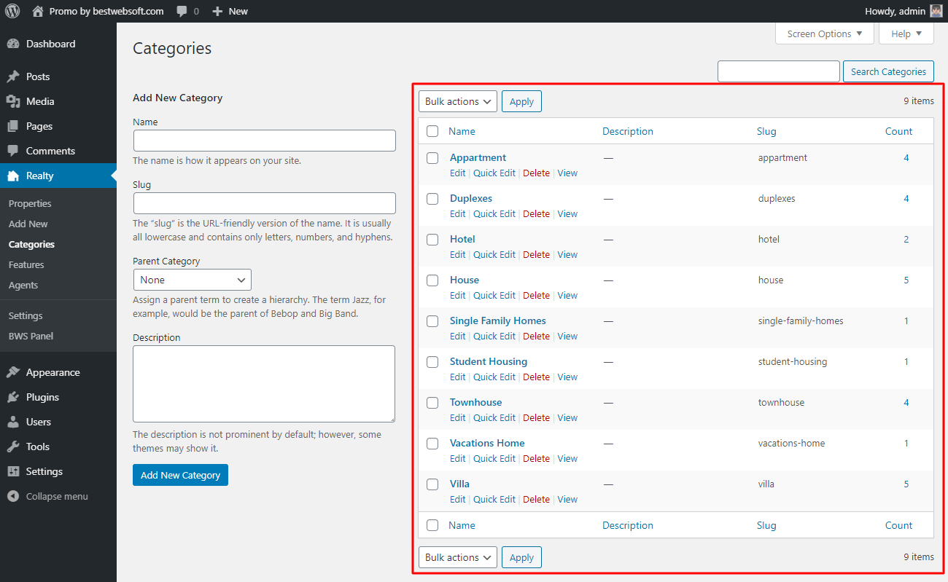Focus the category Name input field
This screenshot has height=582, width=948.
tap(265, 141)
